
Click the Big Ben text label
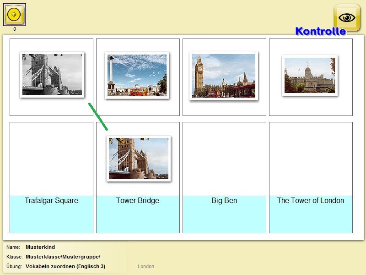(x=224, y=201)
